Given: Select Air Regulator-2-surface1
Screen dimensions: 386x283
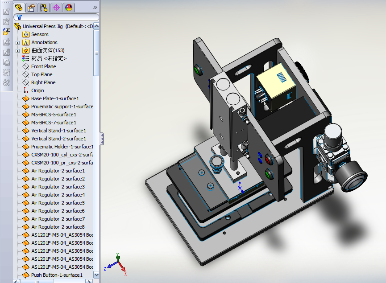Looking at the screenshot, I should [58, 171].
